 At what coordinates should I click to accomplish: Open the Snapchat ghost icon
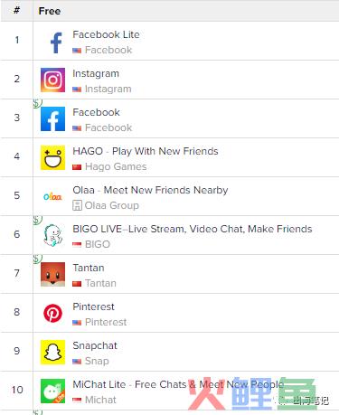52,352
